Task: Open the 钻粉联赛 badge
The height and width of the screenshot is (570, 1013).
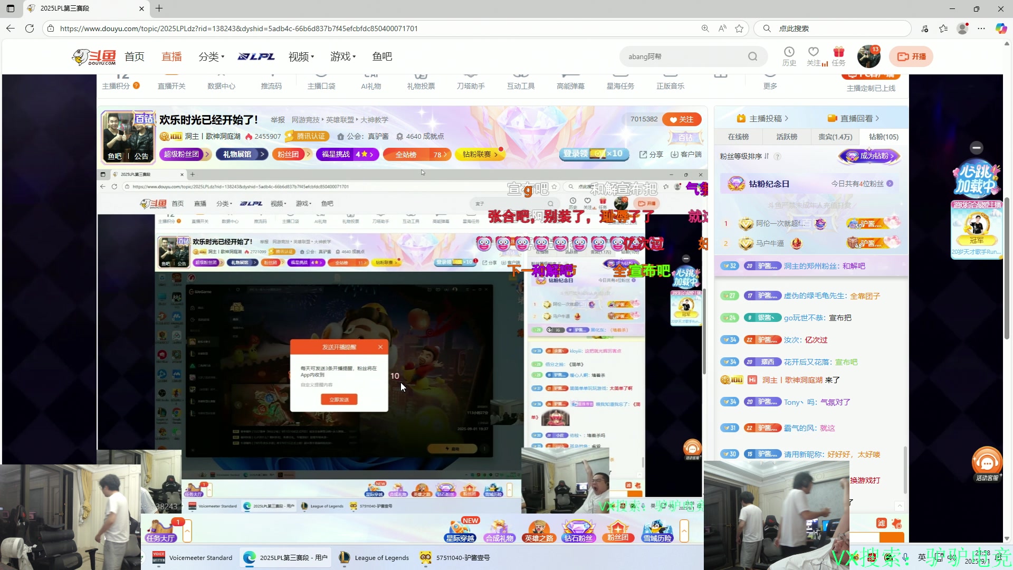Action: tap(480, 154)
